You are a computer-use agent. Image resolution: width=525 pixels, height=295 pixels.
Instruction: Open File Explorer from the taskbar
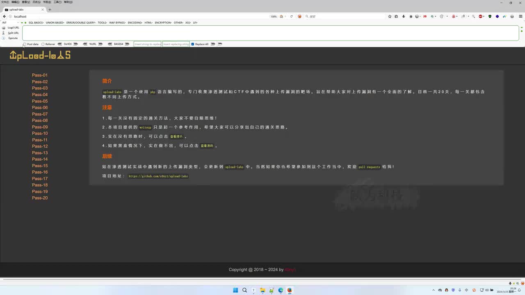point(262,290)
